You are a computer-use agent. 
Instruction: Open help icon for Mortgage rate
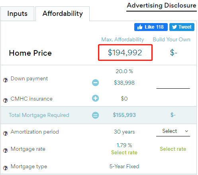(x=6, y=150)
